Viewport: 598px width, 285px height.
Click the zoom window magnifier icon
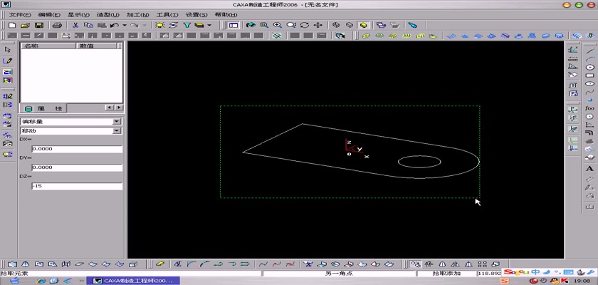(x=264, y=25)
